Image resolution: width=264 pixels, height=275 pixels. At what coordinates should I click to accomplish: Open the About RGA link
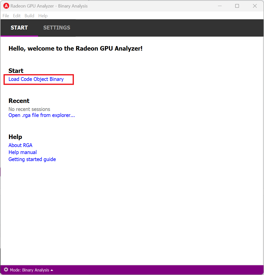click(20, 145)
